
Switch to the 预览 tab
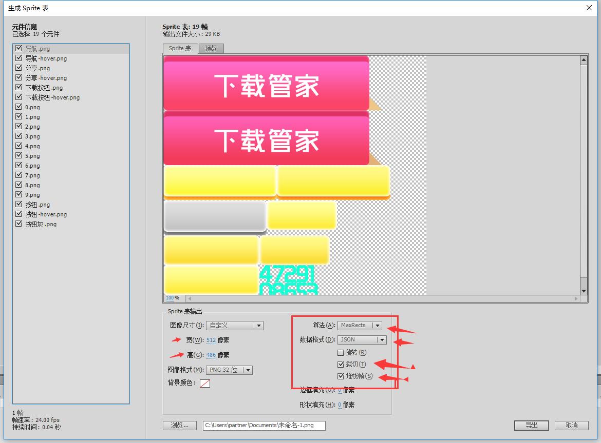pyautogui.click(x=211, y=49)
